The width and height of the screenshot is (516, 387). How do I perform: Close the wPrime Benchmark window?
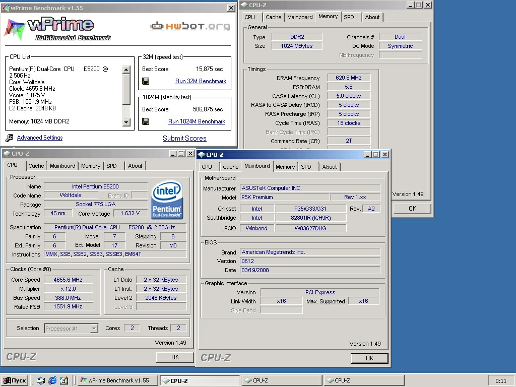pyautogui.click(x=231, y=8)
